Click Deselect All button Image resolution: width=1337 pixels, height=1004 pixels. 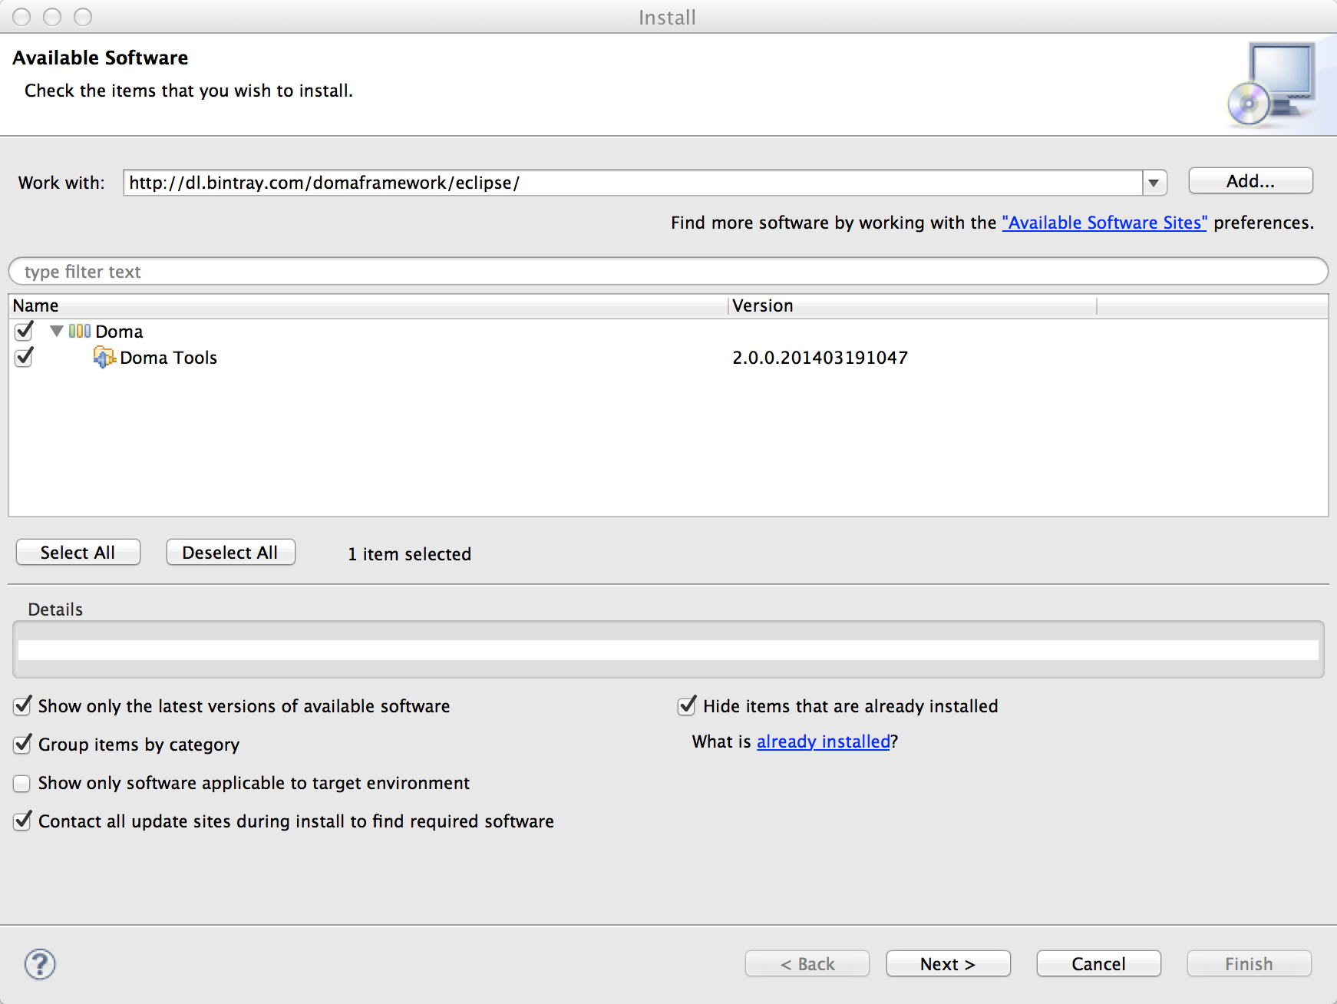point(230,553)
